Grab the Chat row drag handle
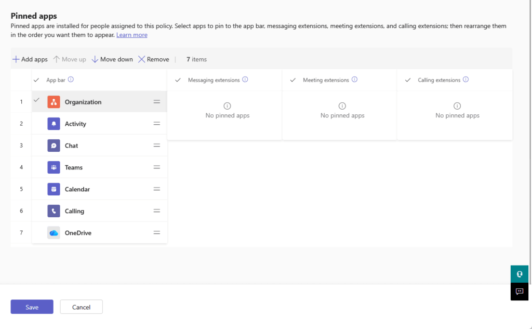 coord(156,146)
